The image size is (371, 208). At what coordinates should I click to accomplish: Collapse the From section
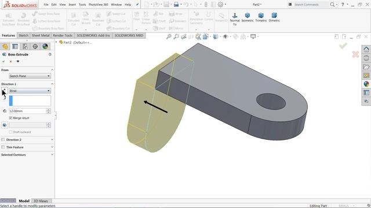point(52,70)
